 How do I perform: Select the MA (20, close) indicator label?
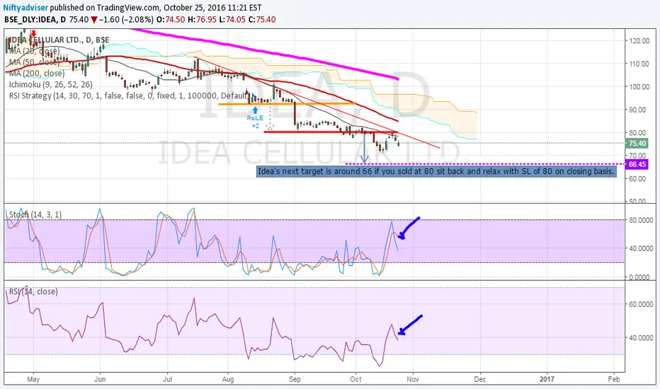(x=35, y=51)
